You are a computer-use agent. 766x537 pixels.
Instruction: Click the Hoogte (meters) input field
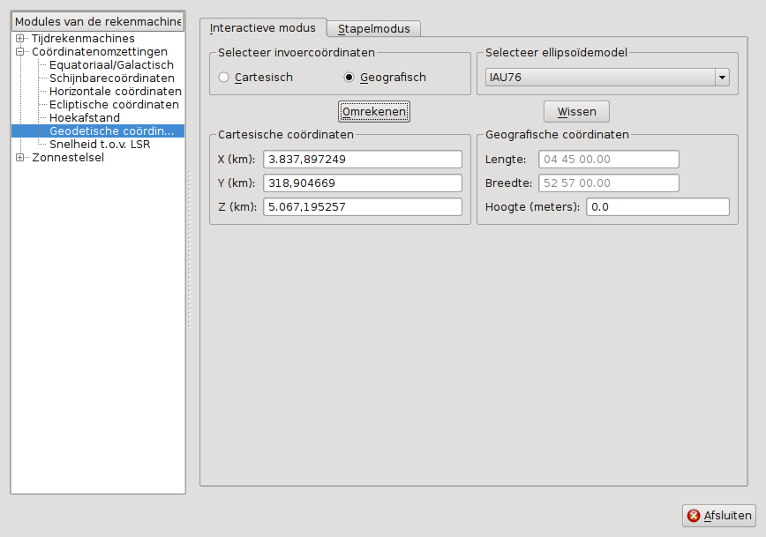coord(658,206)
